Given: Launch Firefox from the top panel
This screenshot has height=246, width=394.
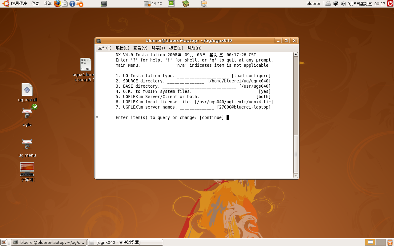Looking at the screenshot, I should [x=57, y=4].
